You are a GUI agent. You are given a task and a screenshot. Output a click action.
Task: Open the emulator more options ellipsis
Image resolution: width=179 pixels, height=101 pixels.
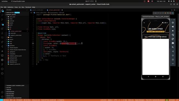173,64
